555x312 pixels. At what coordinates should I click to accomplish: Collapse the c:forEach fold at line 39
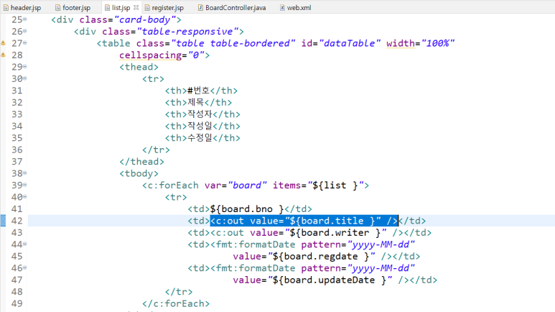(x=25, y=185)
